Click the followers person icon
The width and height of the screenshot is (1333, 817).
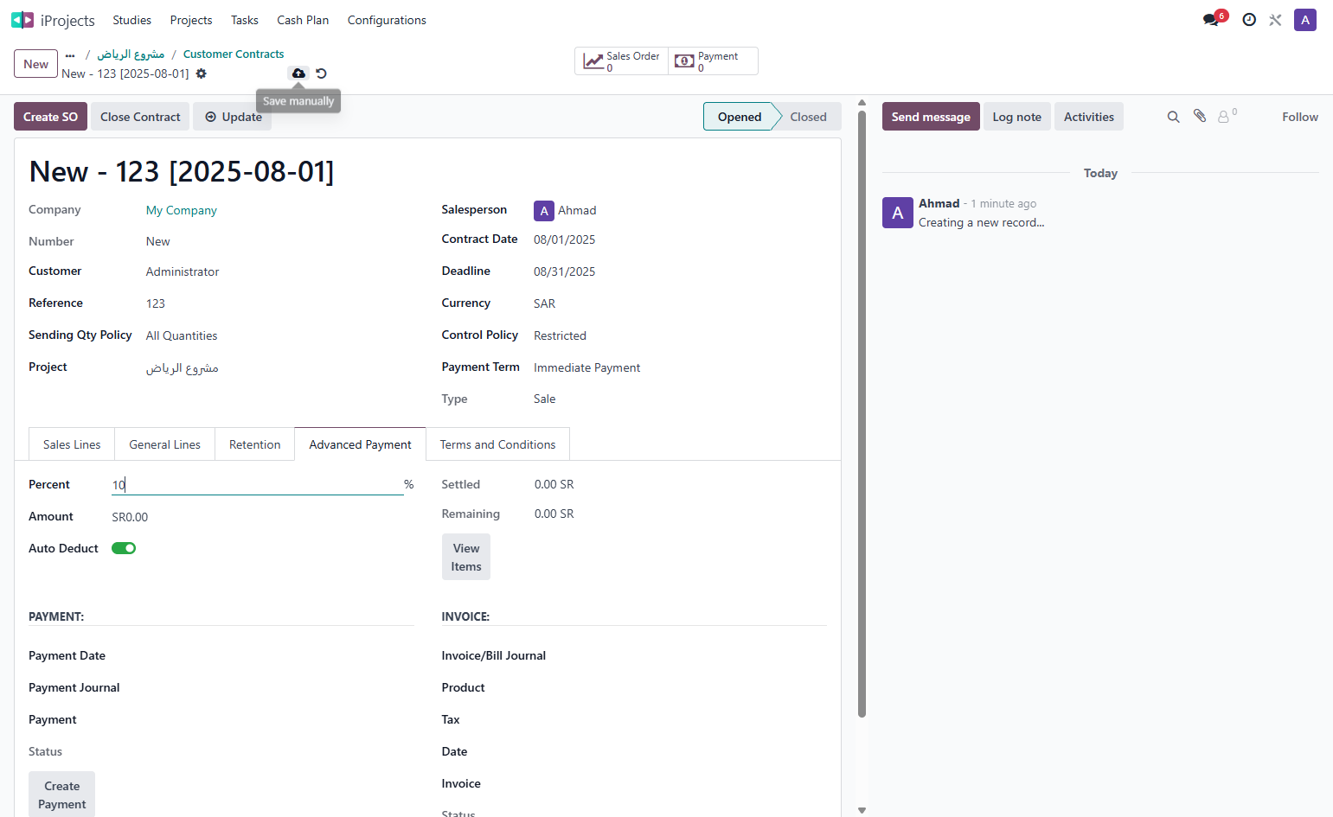click(1227, 116)
